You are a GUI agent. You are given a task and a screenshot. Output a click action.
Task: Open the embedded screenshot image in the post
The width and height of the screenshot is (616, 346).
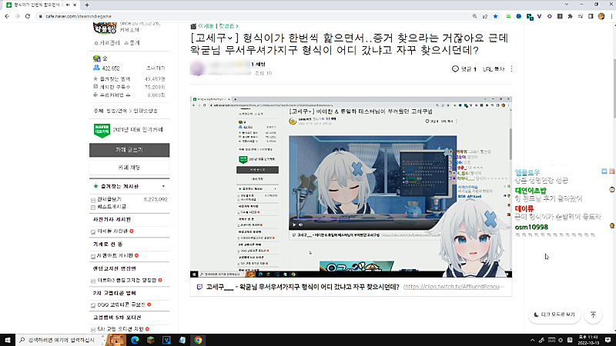(x=351, y=187)
